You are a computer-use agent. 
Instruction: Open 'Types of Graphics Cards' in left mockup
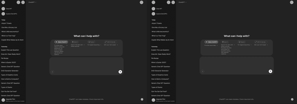coord(10,75)
